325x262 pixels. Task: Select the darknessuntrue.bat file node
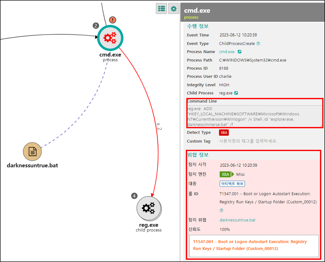click(x=32, y=152)
